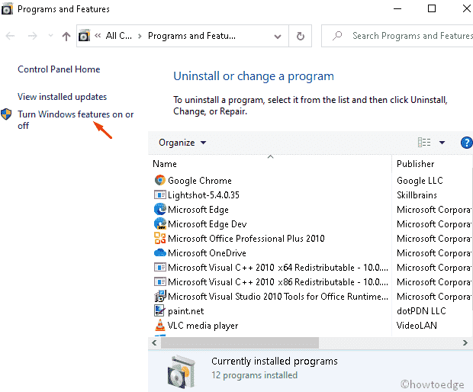Open the view options dropdown arrow

point(442,143)
